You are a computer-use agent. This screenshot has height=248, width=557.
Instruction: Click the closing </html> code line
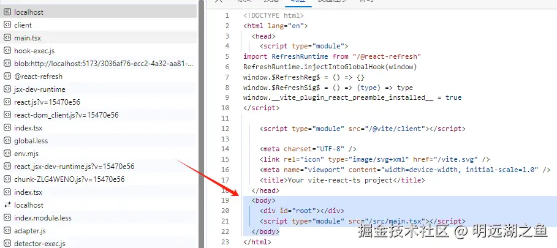coord(257,242)
